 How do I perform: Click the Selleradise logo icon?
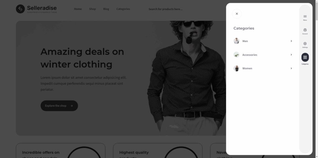pyautogui.click(x=20, y=9)
